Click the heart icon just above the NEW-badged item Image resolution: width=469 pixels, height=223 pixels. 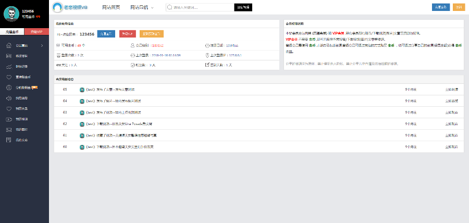9,77
